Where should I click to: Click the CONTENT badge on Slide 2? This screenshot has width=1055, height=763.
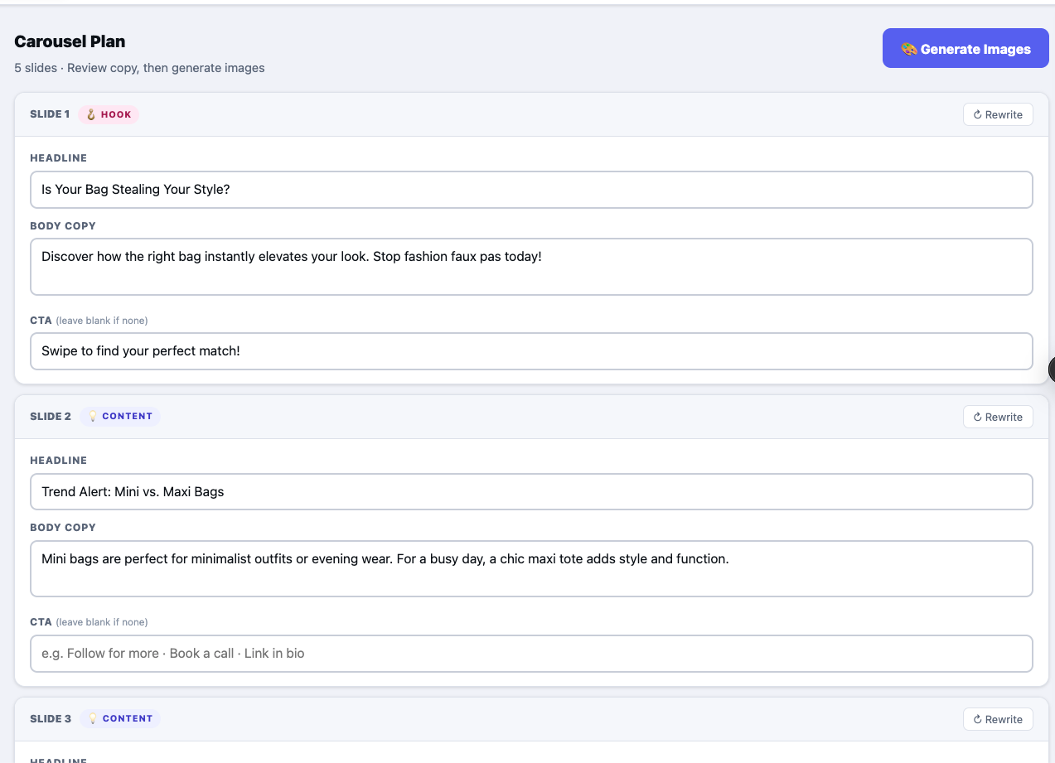point(120,417)
